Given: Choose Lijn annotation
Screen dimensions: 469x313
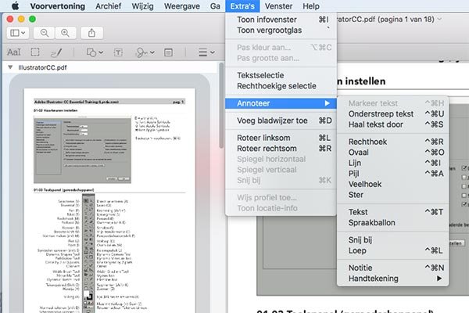Looking at the screenshot, I should coord(392,163).
